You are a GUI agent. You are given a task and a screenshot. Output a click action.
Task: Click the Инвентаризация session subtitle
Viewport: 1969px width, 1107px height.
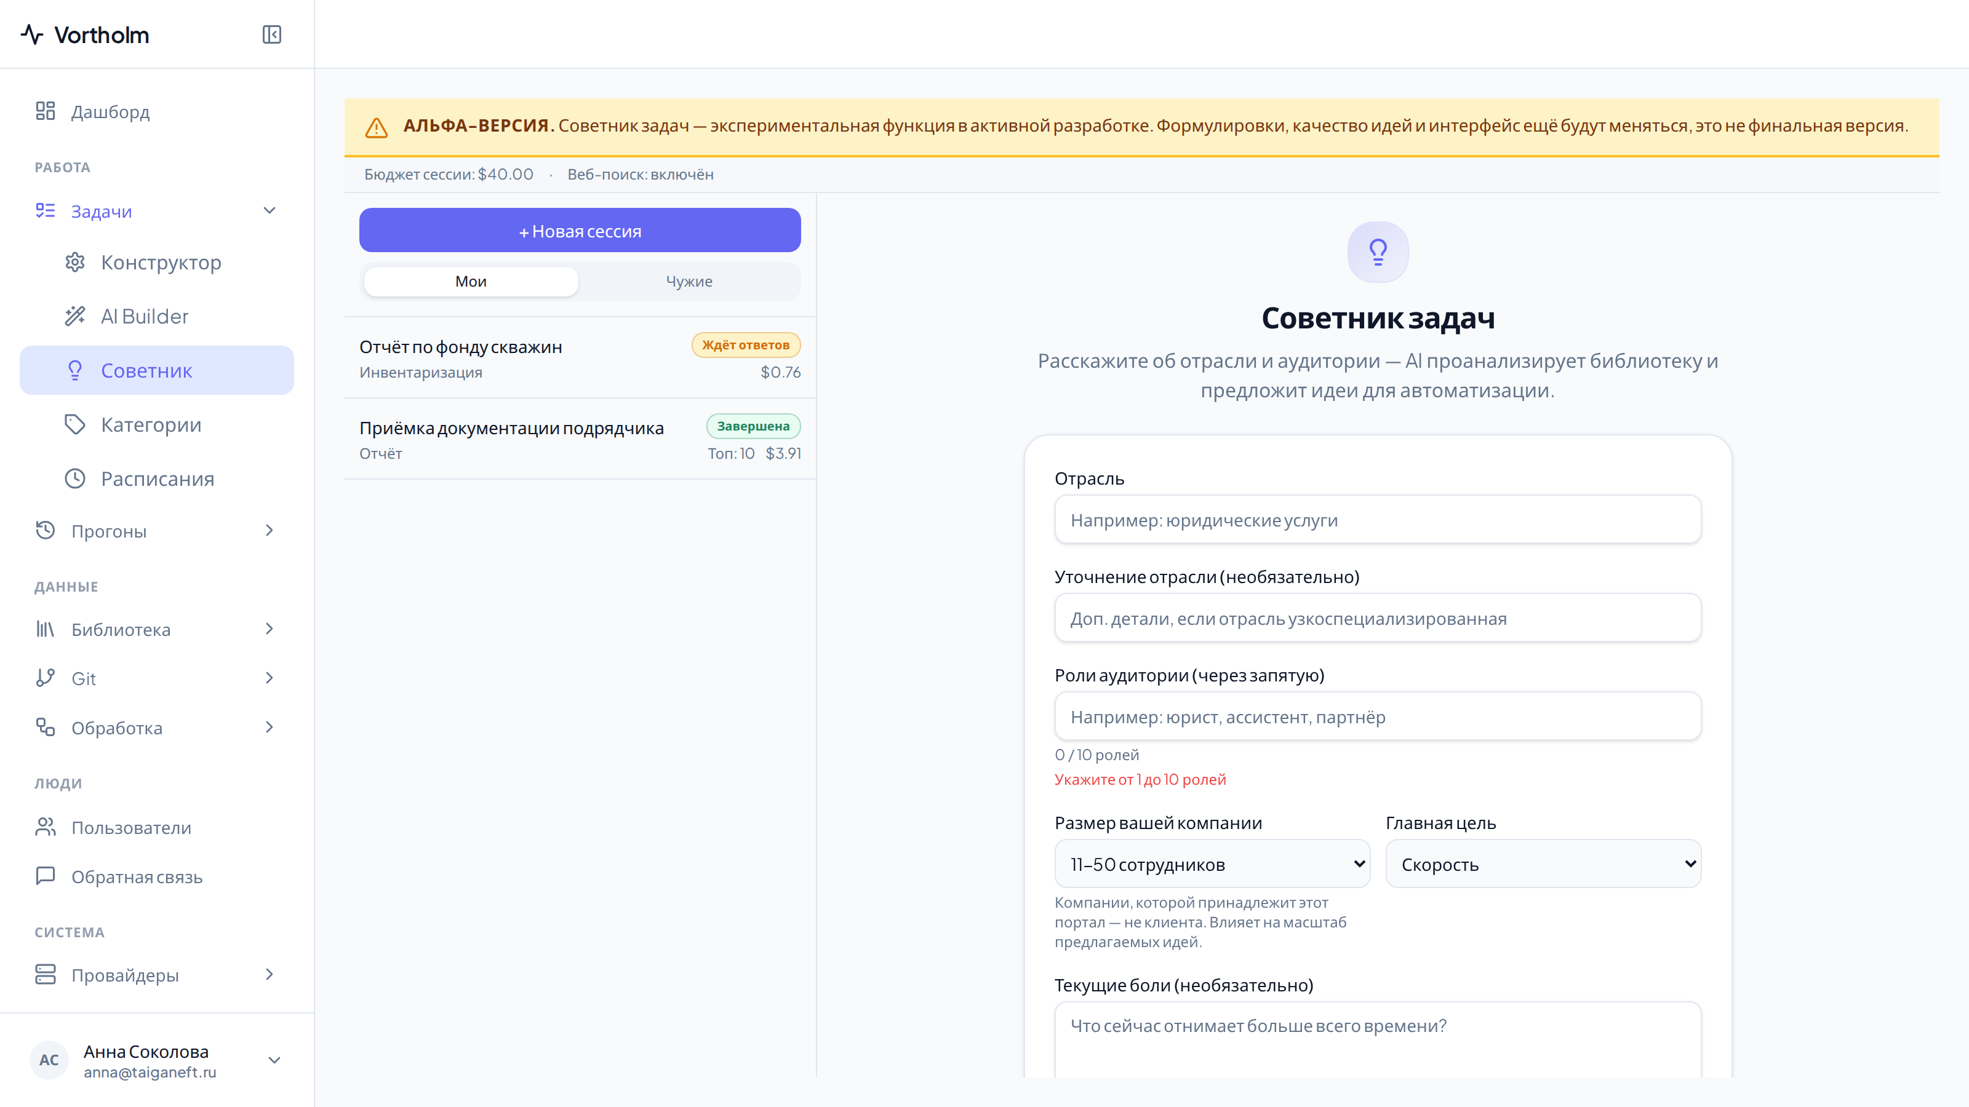[421, 372]
